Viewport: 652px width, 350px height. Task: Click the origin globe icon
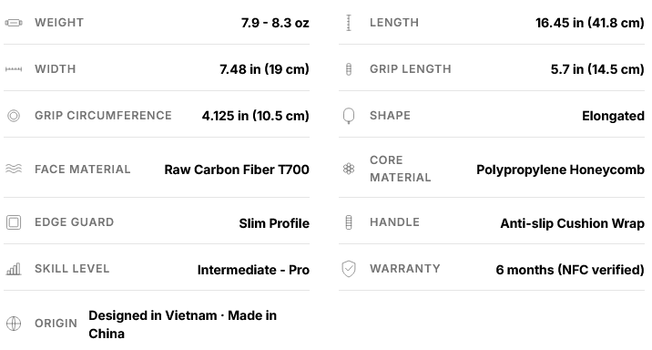[14, 324]
